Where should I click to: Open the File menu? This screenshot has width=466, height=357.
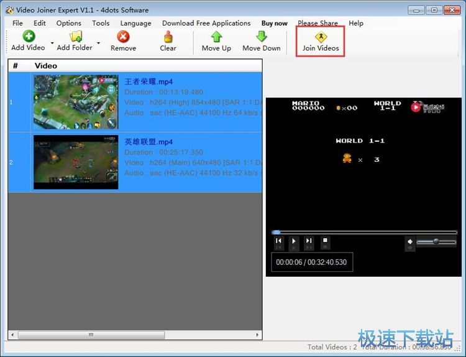pyautogui.click(x=17, y=23)
